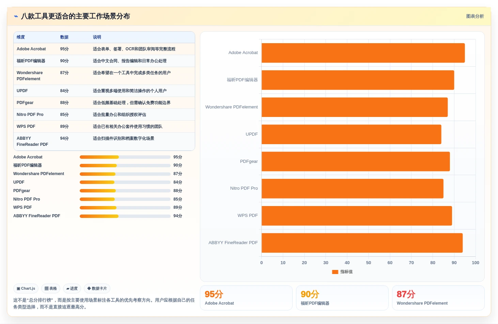498x324 pixels.
Task: Click the Chart.js tag chip
Action: 26,288
